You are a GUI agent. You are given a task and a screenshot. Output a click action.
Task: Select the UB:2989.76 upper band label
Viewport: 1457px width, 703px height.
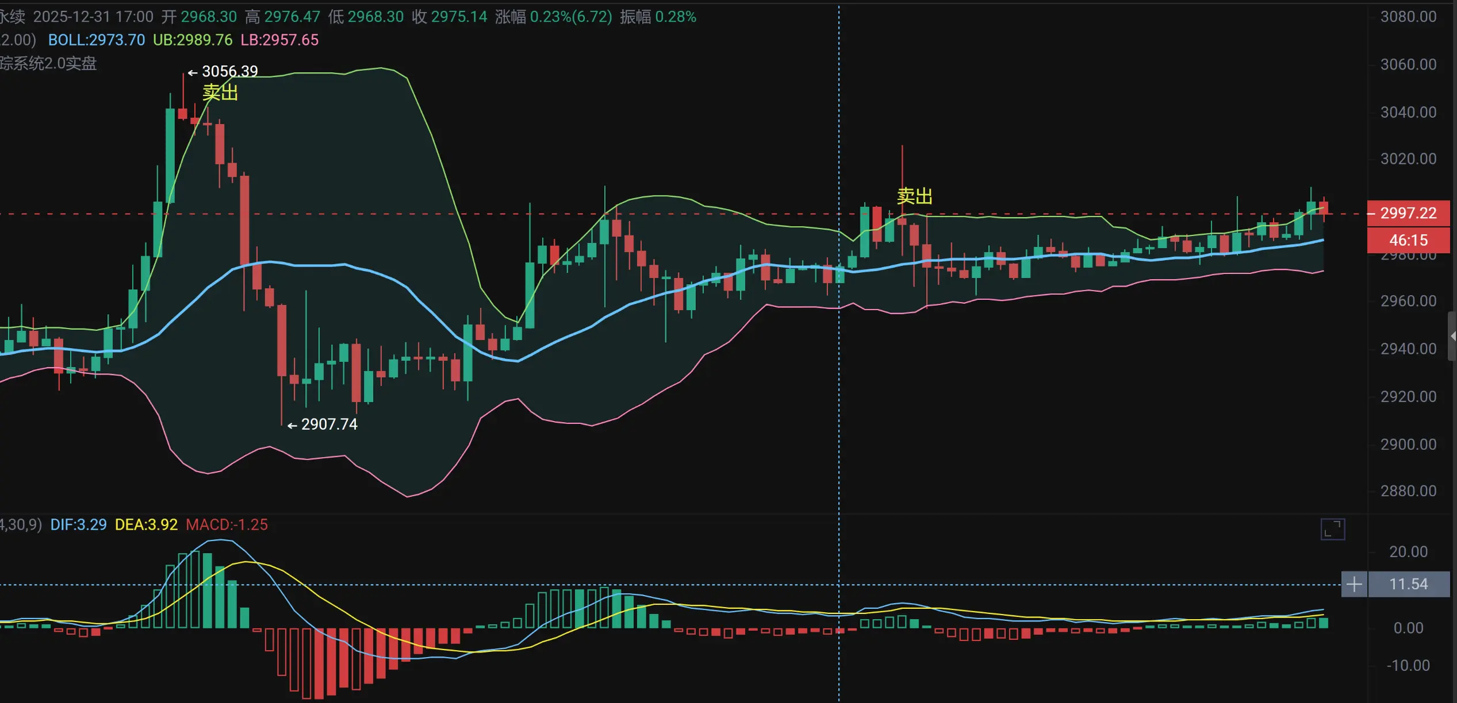(193, 40)
